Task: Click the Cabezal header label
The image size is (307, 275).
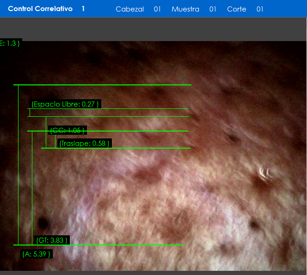Action: [x=129, y=9]
